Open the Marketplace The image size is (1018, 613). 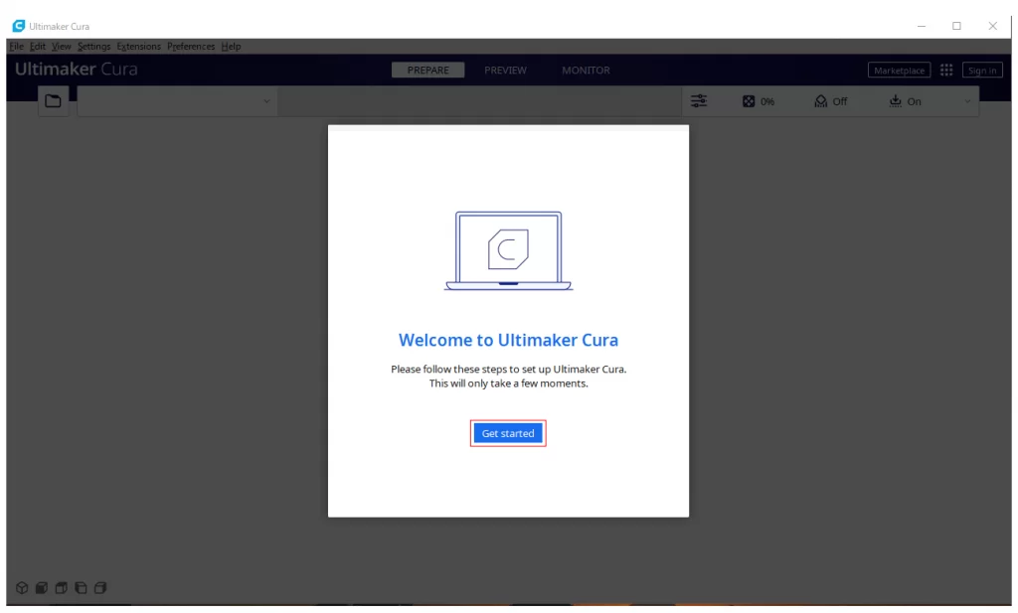pos(899,71)
